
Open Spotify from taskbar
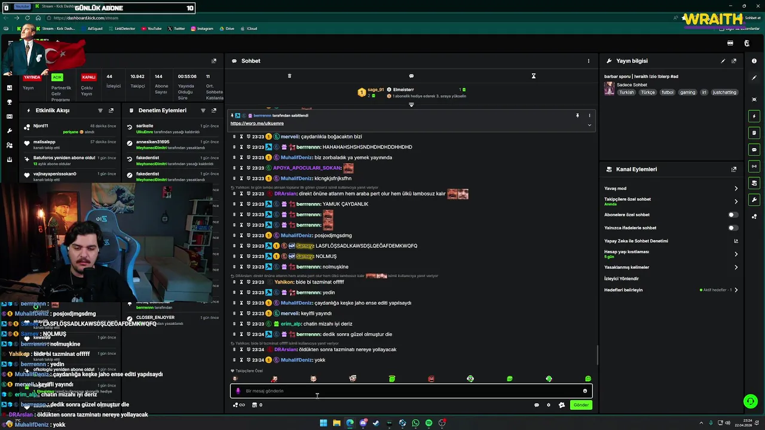(429, 423)
